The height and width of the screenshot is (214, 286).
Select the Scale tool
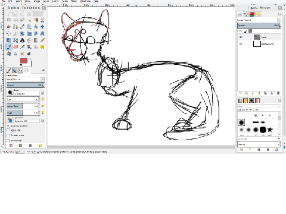(29, 33)
